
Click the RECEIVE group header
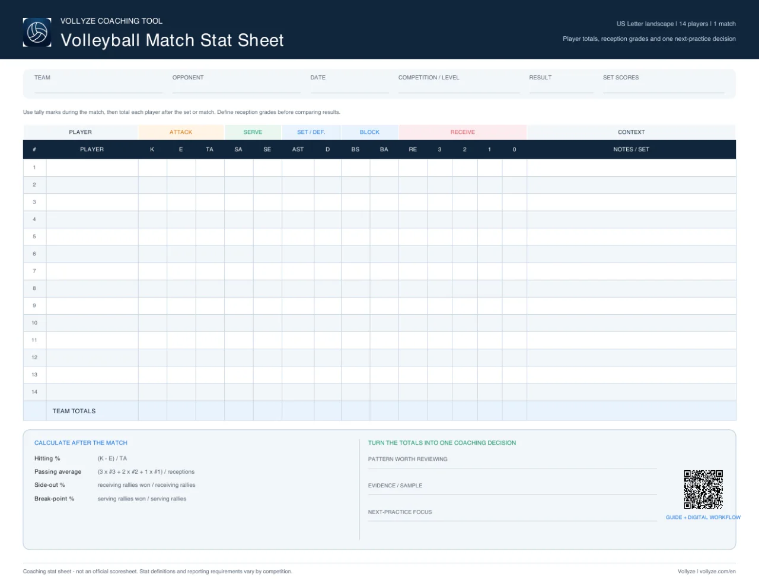(x=463, y=132)
